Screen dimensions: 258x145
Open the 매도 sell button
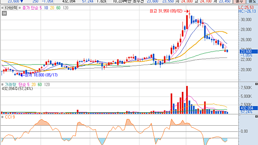[x=252, y=2]
